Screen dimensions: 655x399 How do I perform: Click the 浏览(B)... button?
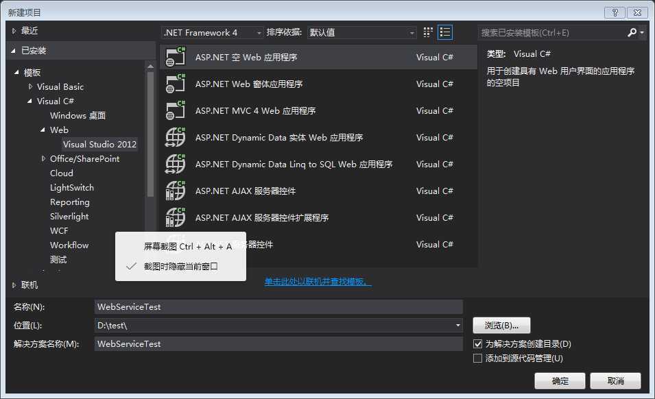pyautogui.click(x=501, y=326)
